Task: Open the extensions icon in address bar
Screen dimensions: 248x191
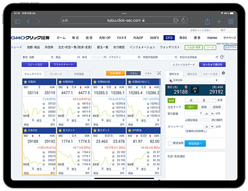Action: pyautogui.click(x=176, y=20)
